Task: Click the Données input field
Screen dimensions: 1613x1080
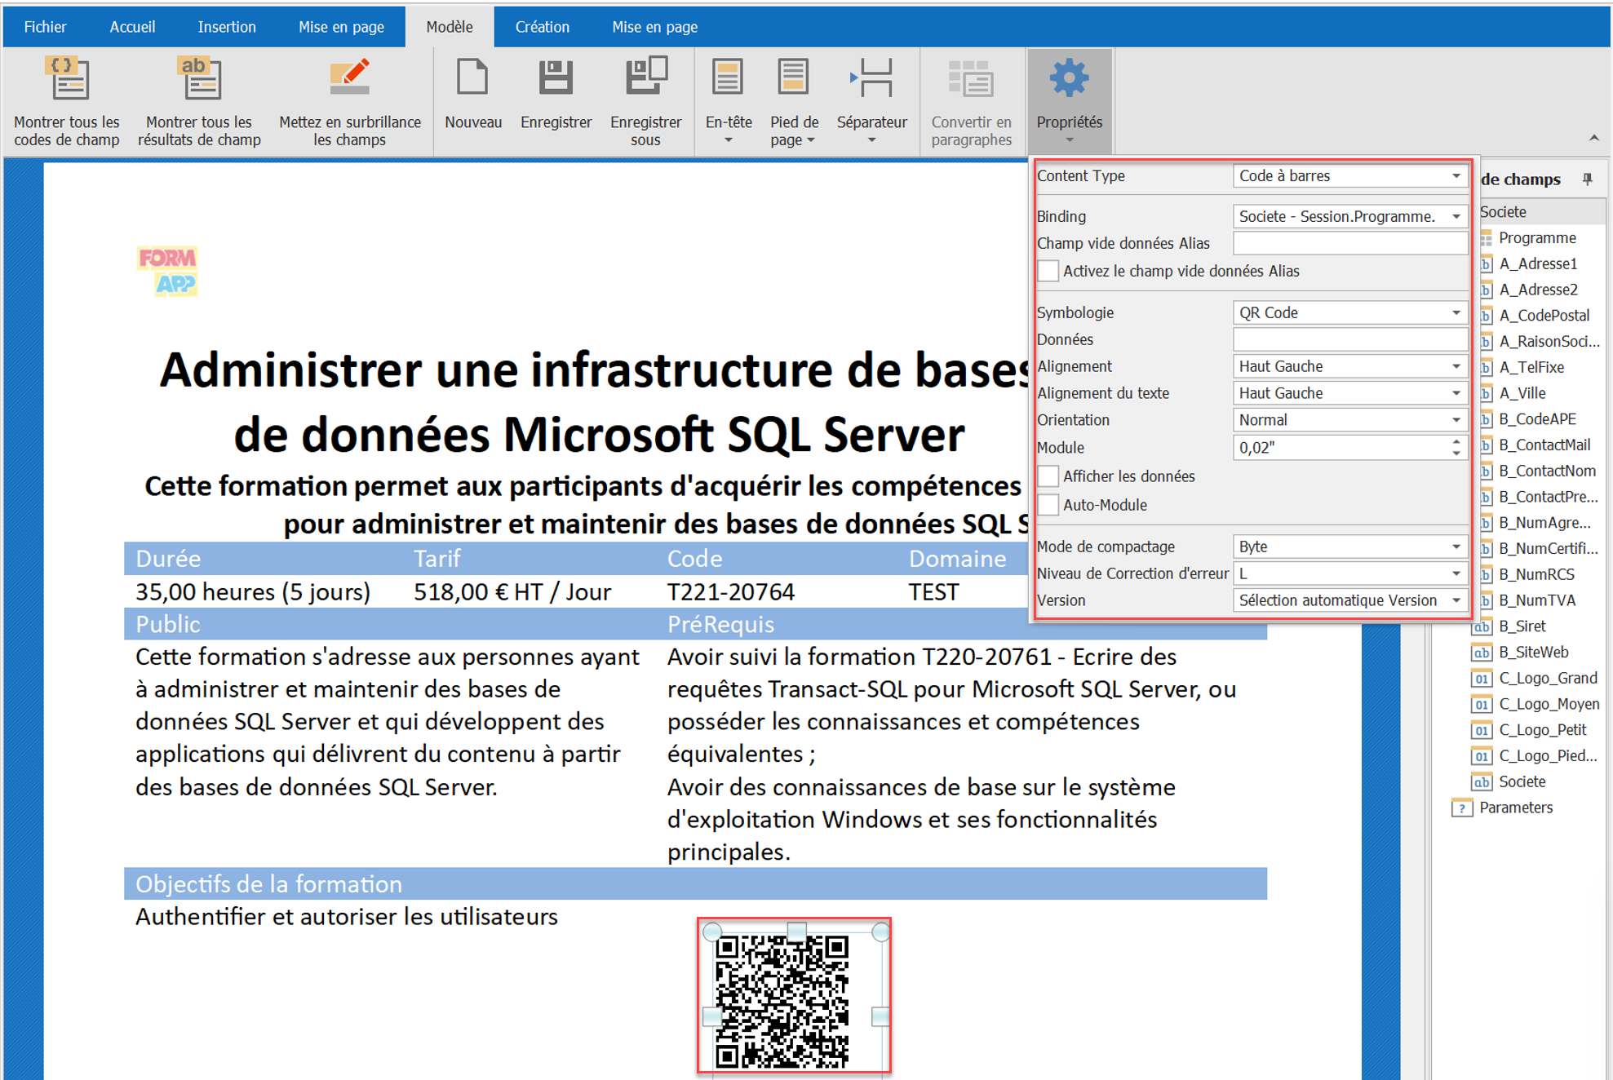Action: click(x=1350, y=339)
